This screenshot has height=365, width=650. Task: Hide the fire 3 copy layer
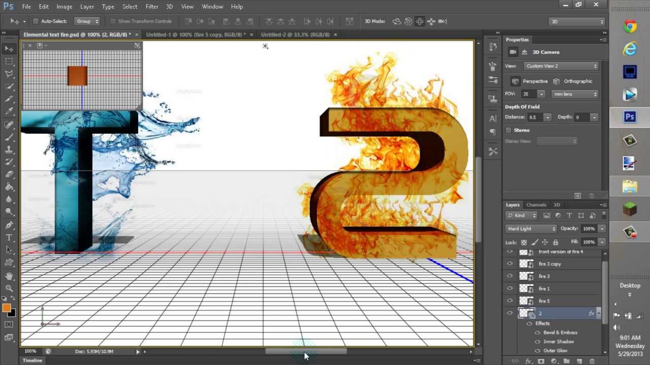[x=510, y=264]
